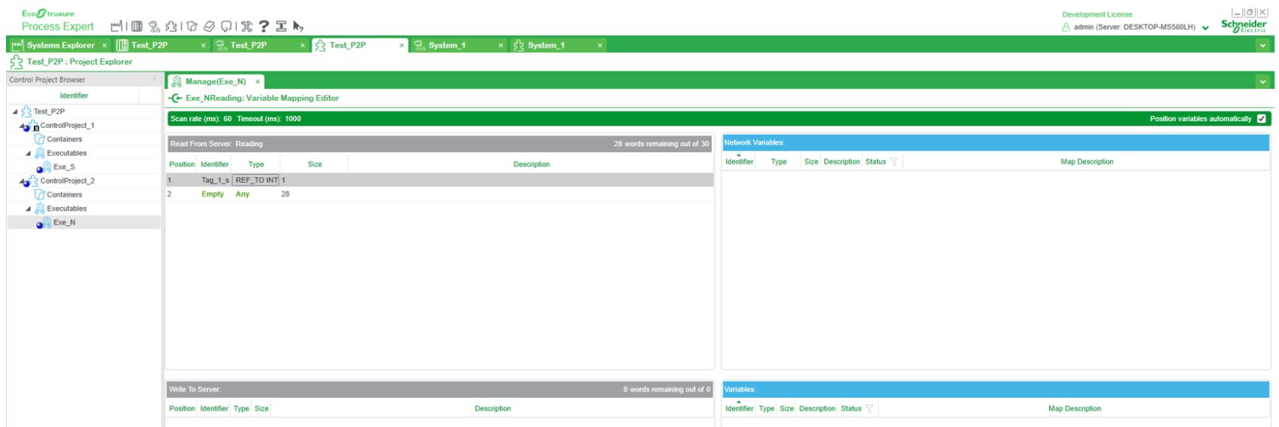Click the cabinet-shaped toolbar icon beside the factory icon
1279x427 pixels.
pyautogui.click(x=138, y=27)
